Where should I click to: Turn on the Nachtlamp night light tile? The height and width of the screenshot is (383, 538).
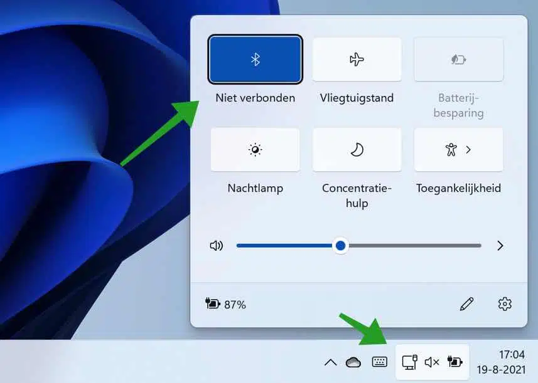pos(255,150)
